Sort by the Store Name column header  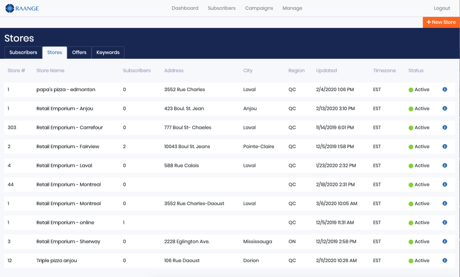click(x=50, y=70)
